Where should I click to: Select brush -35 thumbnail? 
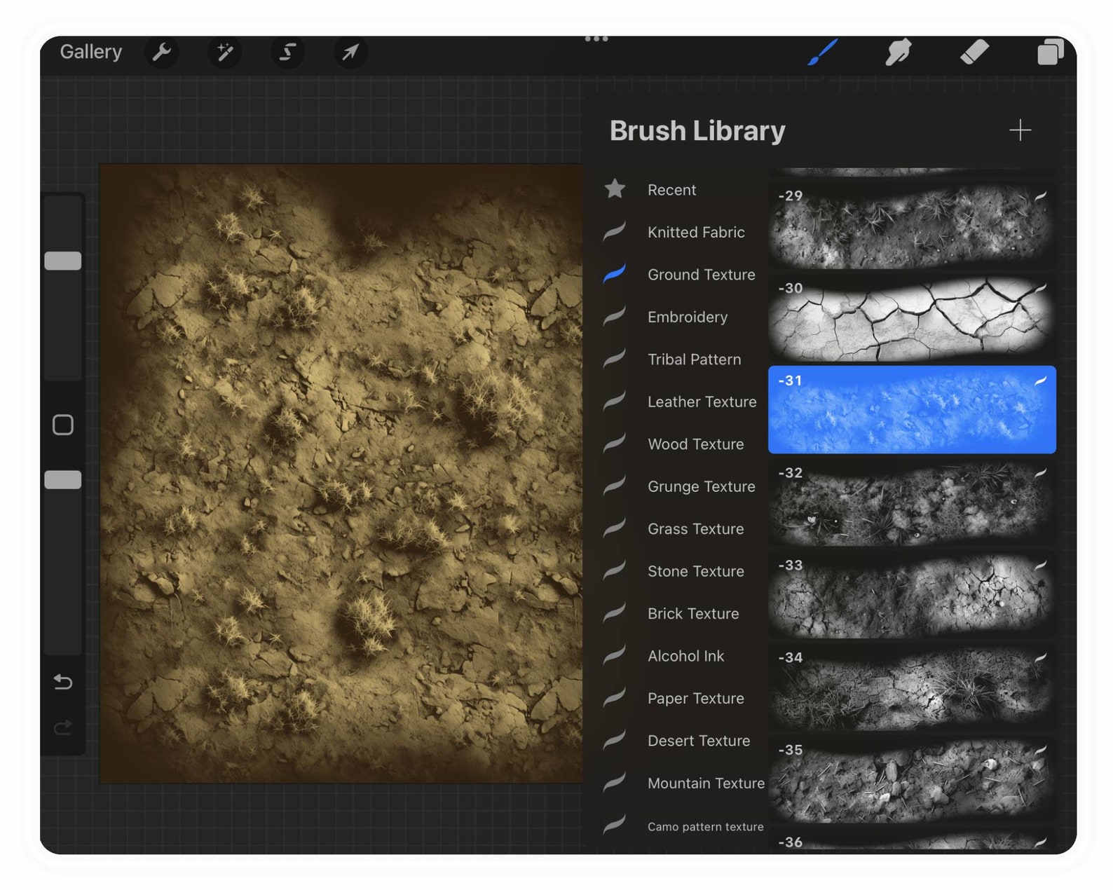pos(912,779)
